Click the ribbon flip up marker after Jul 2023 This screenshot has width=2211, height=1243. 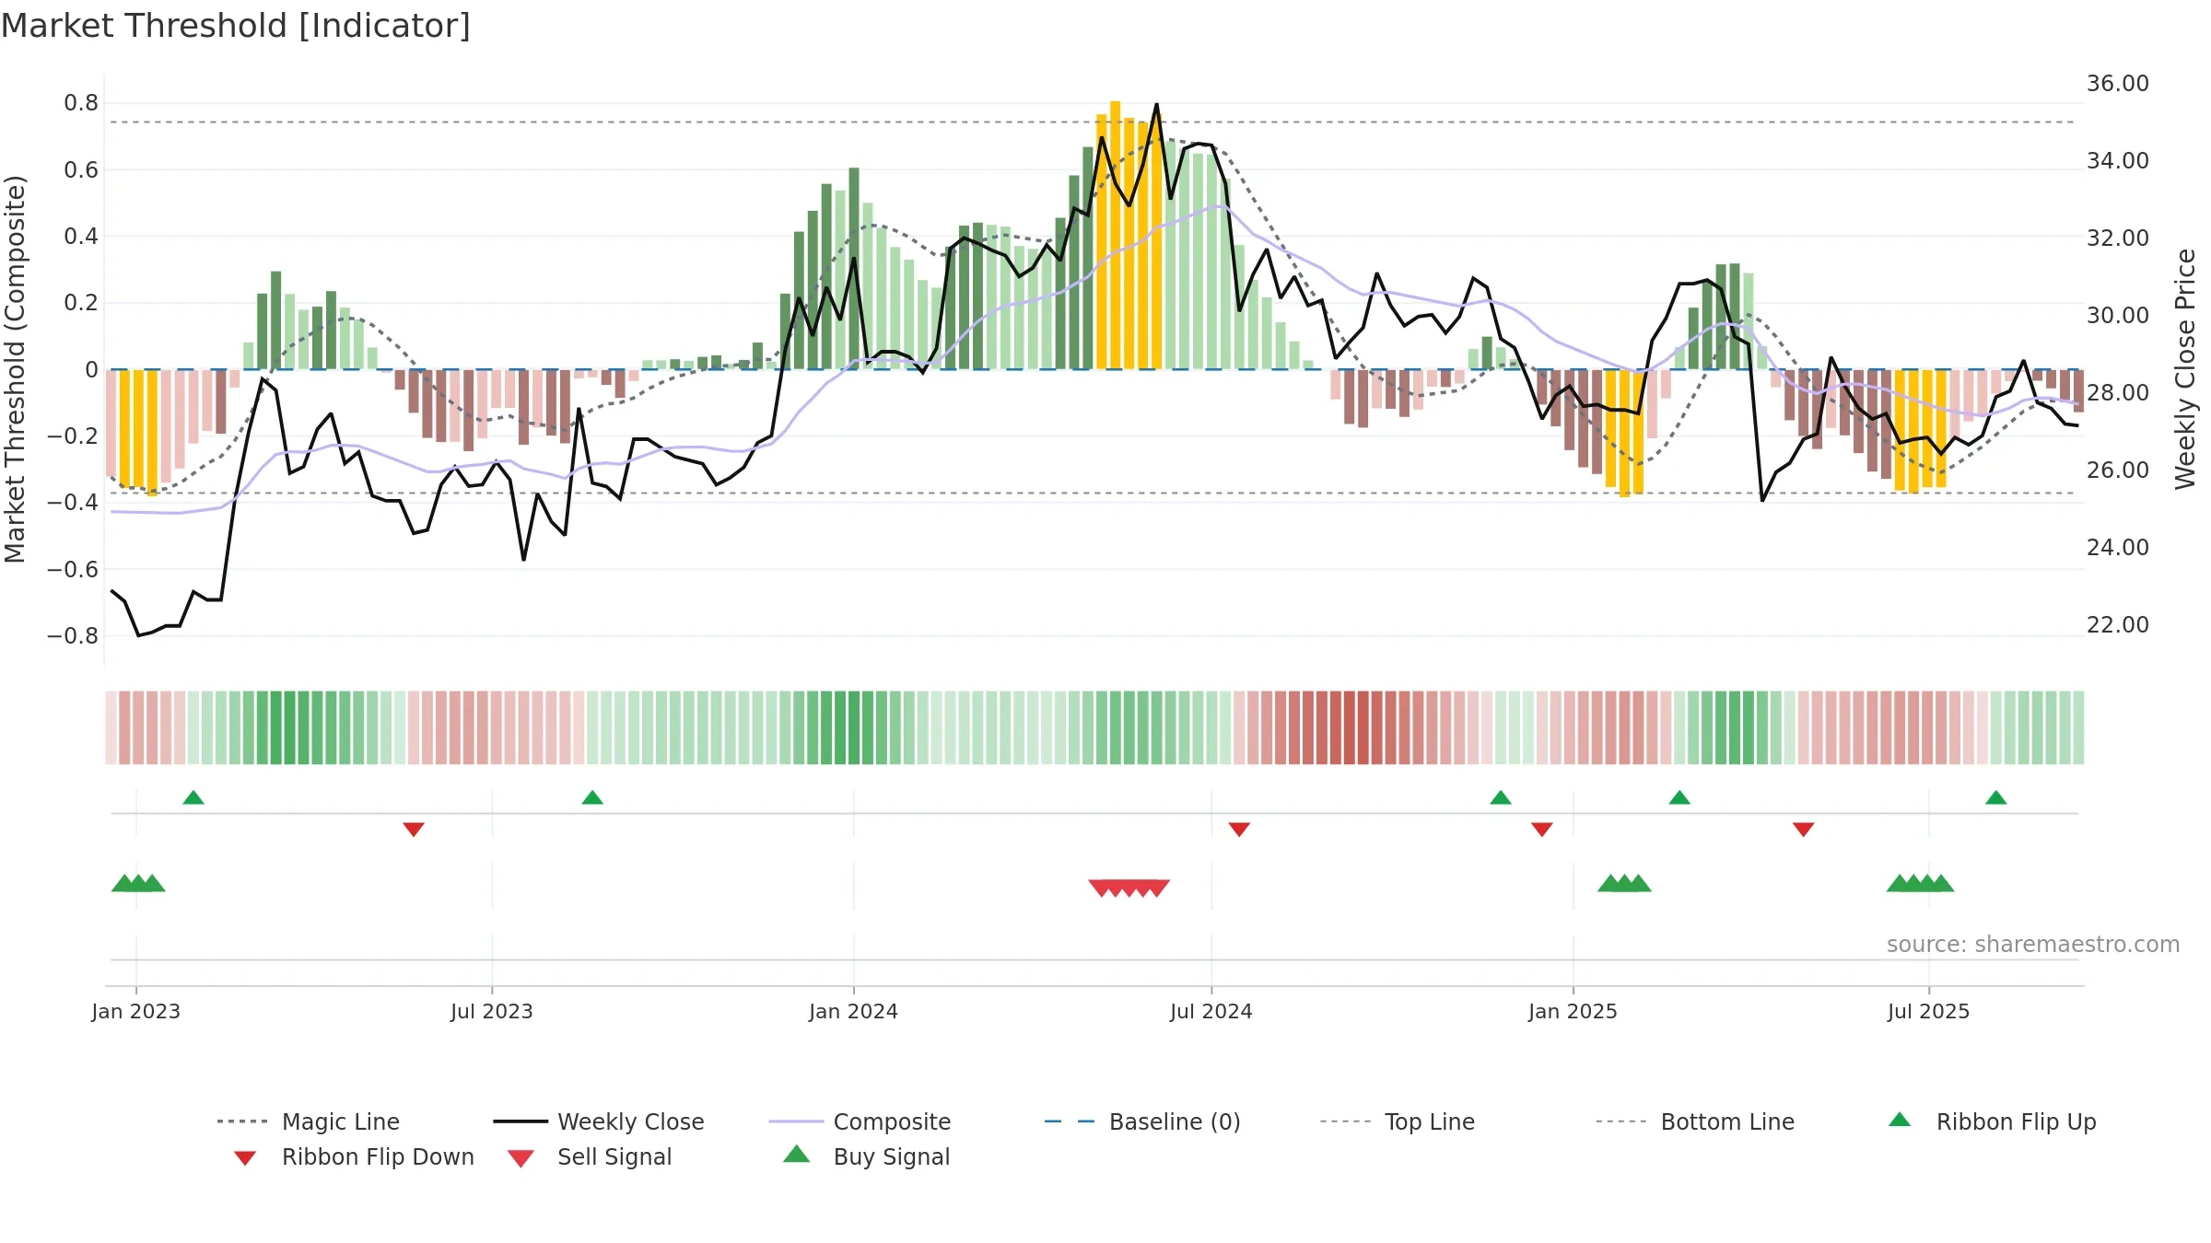coord(592,797)
